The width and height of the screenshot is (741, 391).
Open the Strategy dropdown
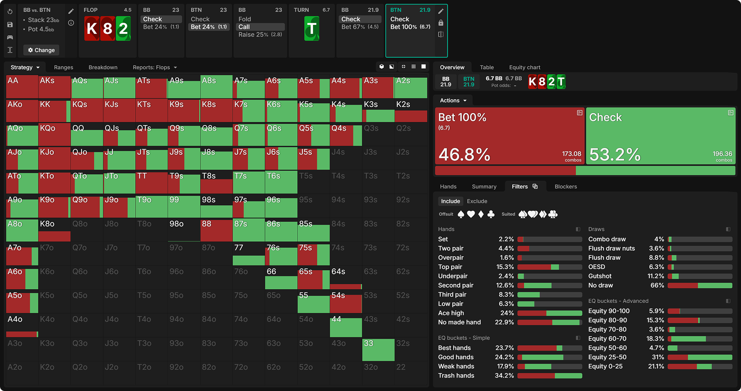pyautogui.click(x=25, y=67)
